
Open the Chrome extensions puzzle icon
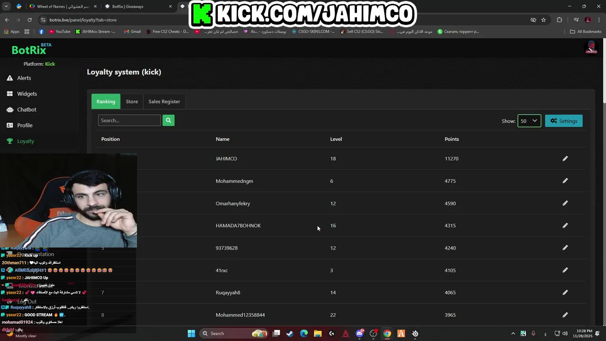point(560,20)
